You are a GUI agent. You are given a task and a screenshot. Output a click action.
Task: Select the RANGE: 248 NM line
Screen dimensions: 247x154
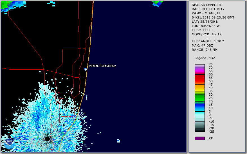pos(205,50)
